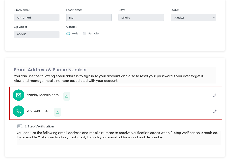The width and height of the screenshot is (234, 161).
Task: Click the First Name field containing Amromed
Action: coord(36,18)
